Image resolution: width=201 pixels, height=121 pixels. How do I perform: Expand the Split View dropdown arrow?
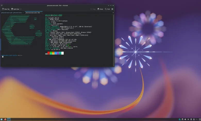tap(21, 9)
